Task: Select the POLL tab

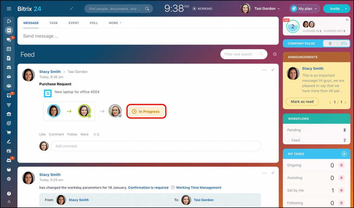Action: tap(94, 23)
